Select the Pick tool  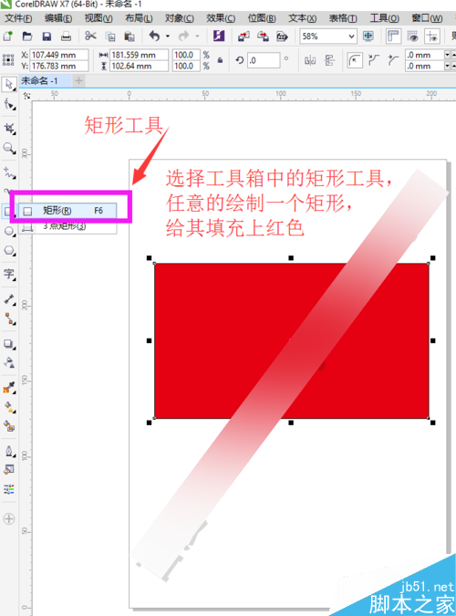point(9,84)
